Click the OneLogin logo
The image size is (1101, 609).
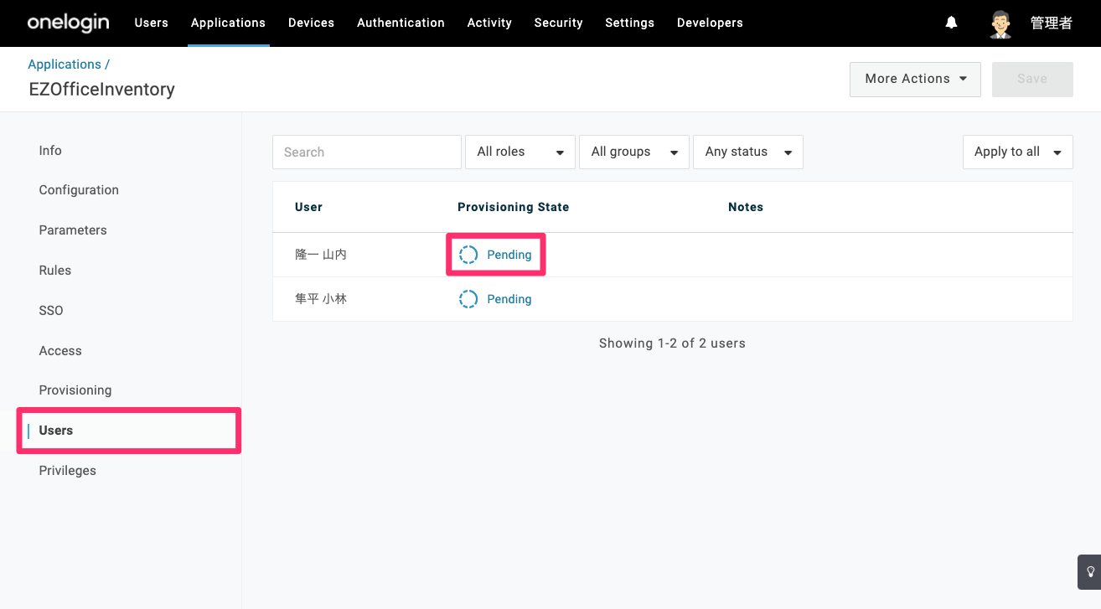pos(68,23)
